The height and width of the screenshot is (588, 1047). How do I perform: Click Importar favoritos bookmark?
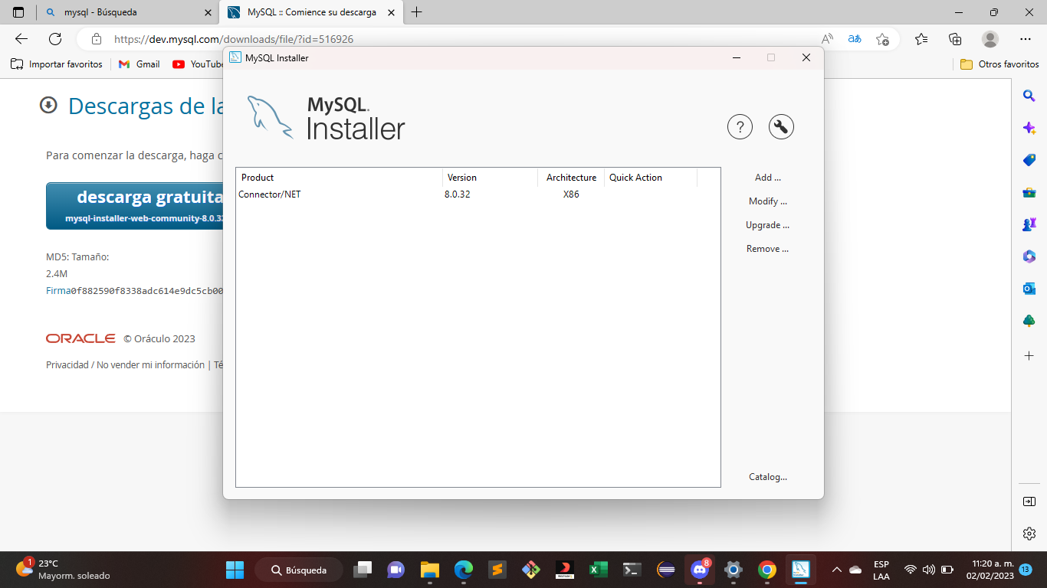57,64
